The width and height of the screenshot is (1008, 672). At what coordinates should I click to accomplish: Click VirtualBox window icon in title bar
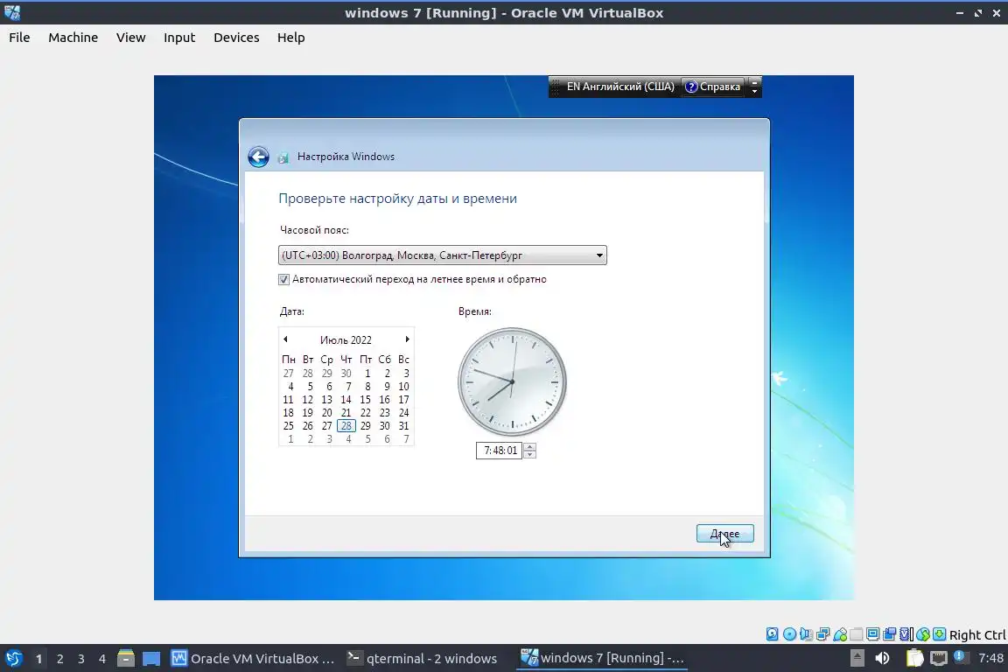point(12,12)
